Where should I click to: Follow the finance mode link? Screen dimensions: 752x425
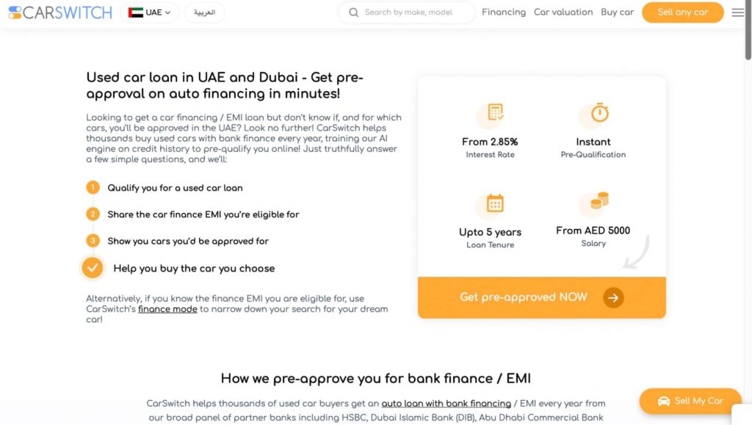167,309
